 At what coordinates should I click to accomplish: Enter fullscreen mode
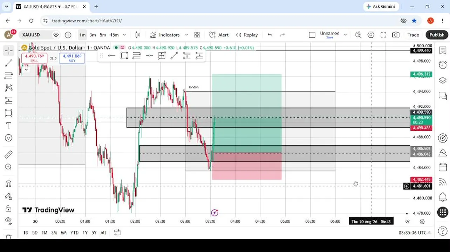[x=383, y=35]
